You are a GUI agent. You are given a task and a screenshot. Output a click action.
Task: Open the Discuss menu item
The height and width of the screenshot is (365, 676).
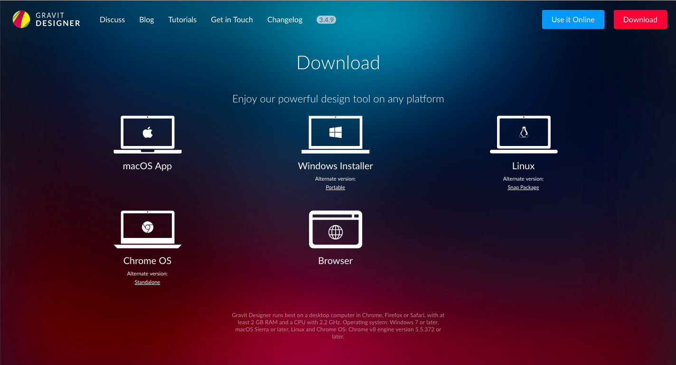click(x=112, y=19)
